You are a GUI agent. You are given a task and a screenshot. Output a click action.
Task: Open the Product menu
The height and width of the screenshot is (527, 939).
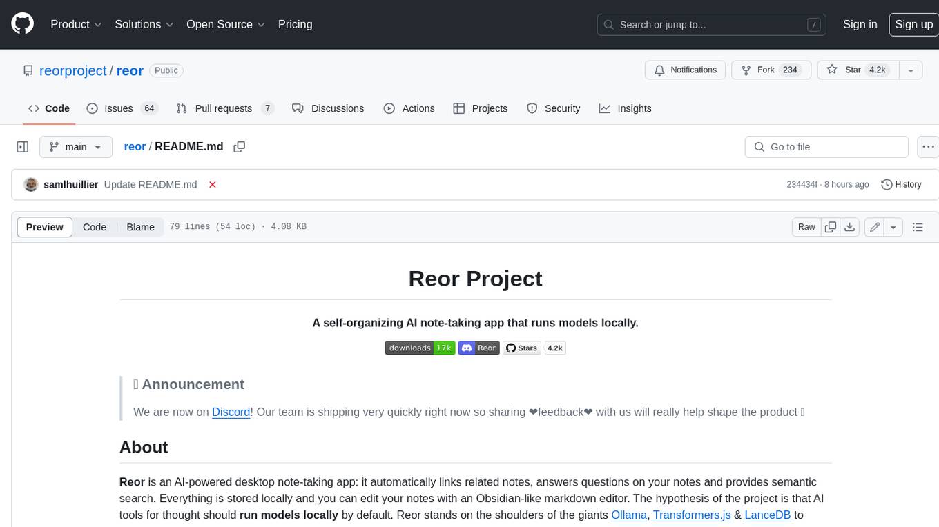[x=76, y=24]
